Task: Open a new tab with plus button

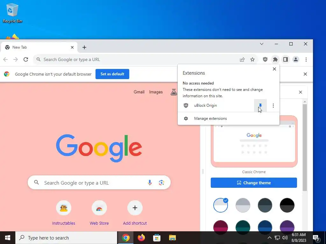Action: tap(84, 47)
